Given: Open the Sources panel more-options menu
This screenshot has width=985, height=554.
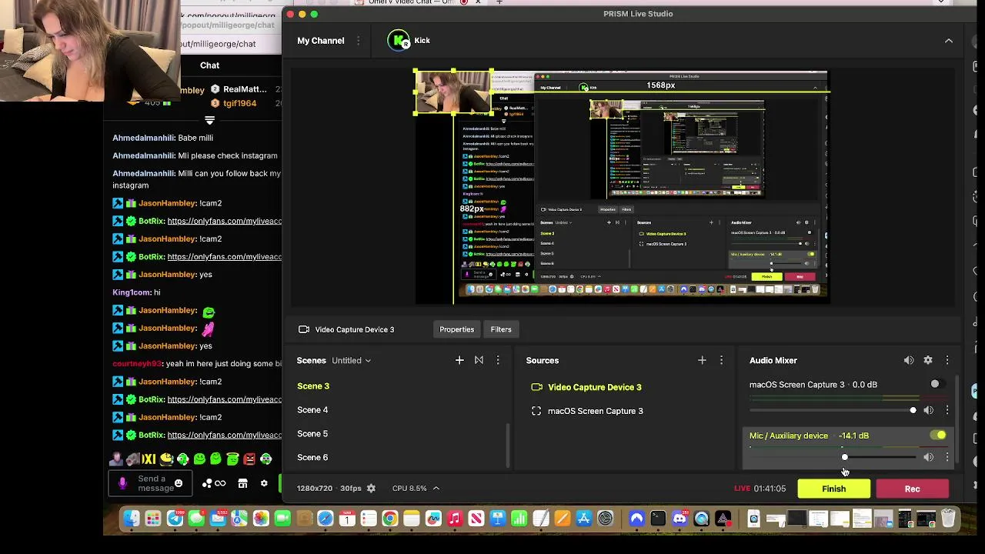Looking at the screenshot, I should pos(721,360).
